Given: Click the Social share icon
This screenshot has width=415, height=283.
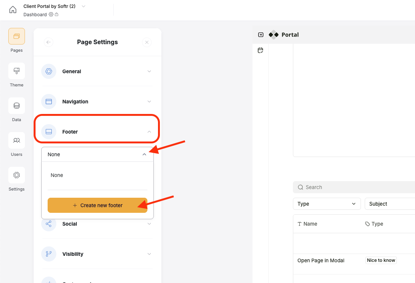Looking at the screenshot, I should 49,224.
